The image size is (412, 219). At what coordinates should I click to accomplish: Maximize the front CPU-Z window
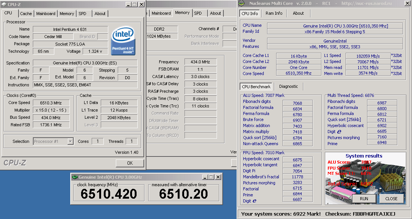coord(135,5)
